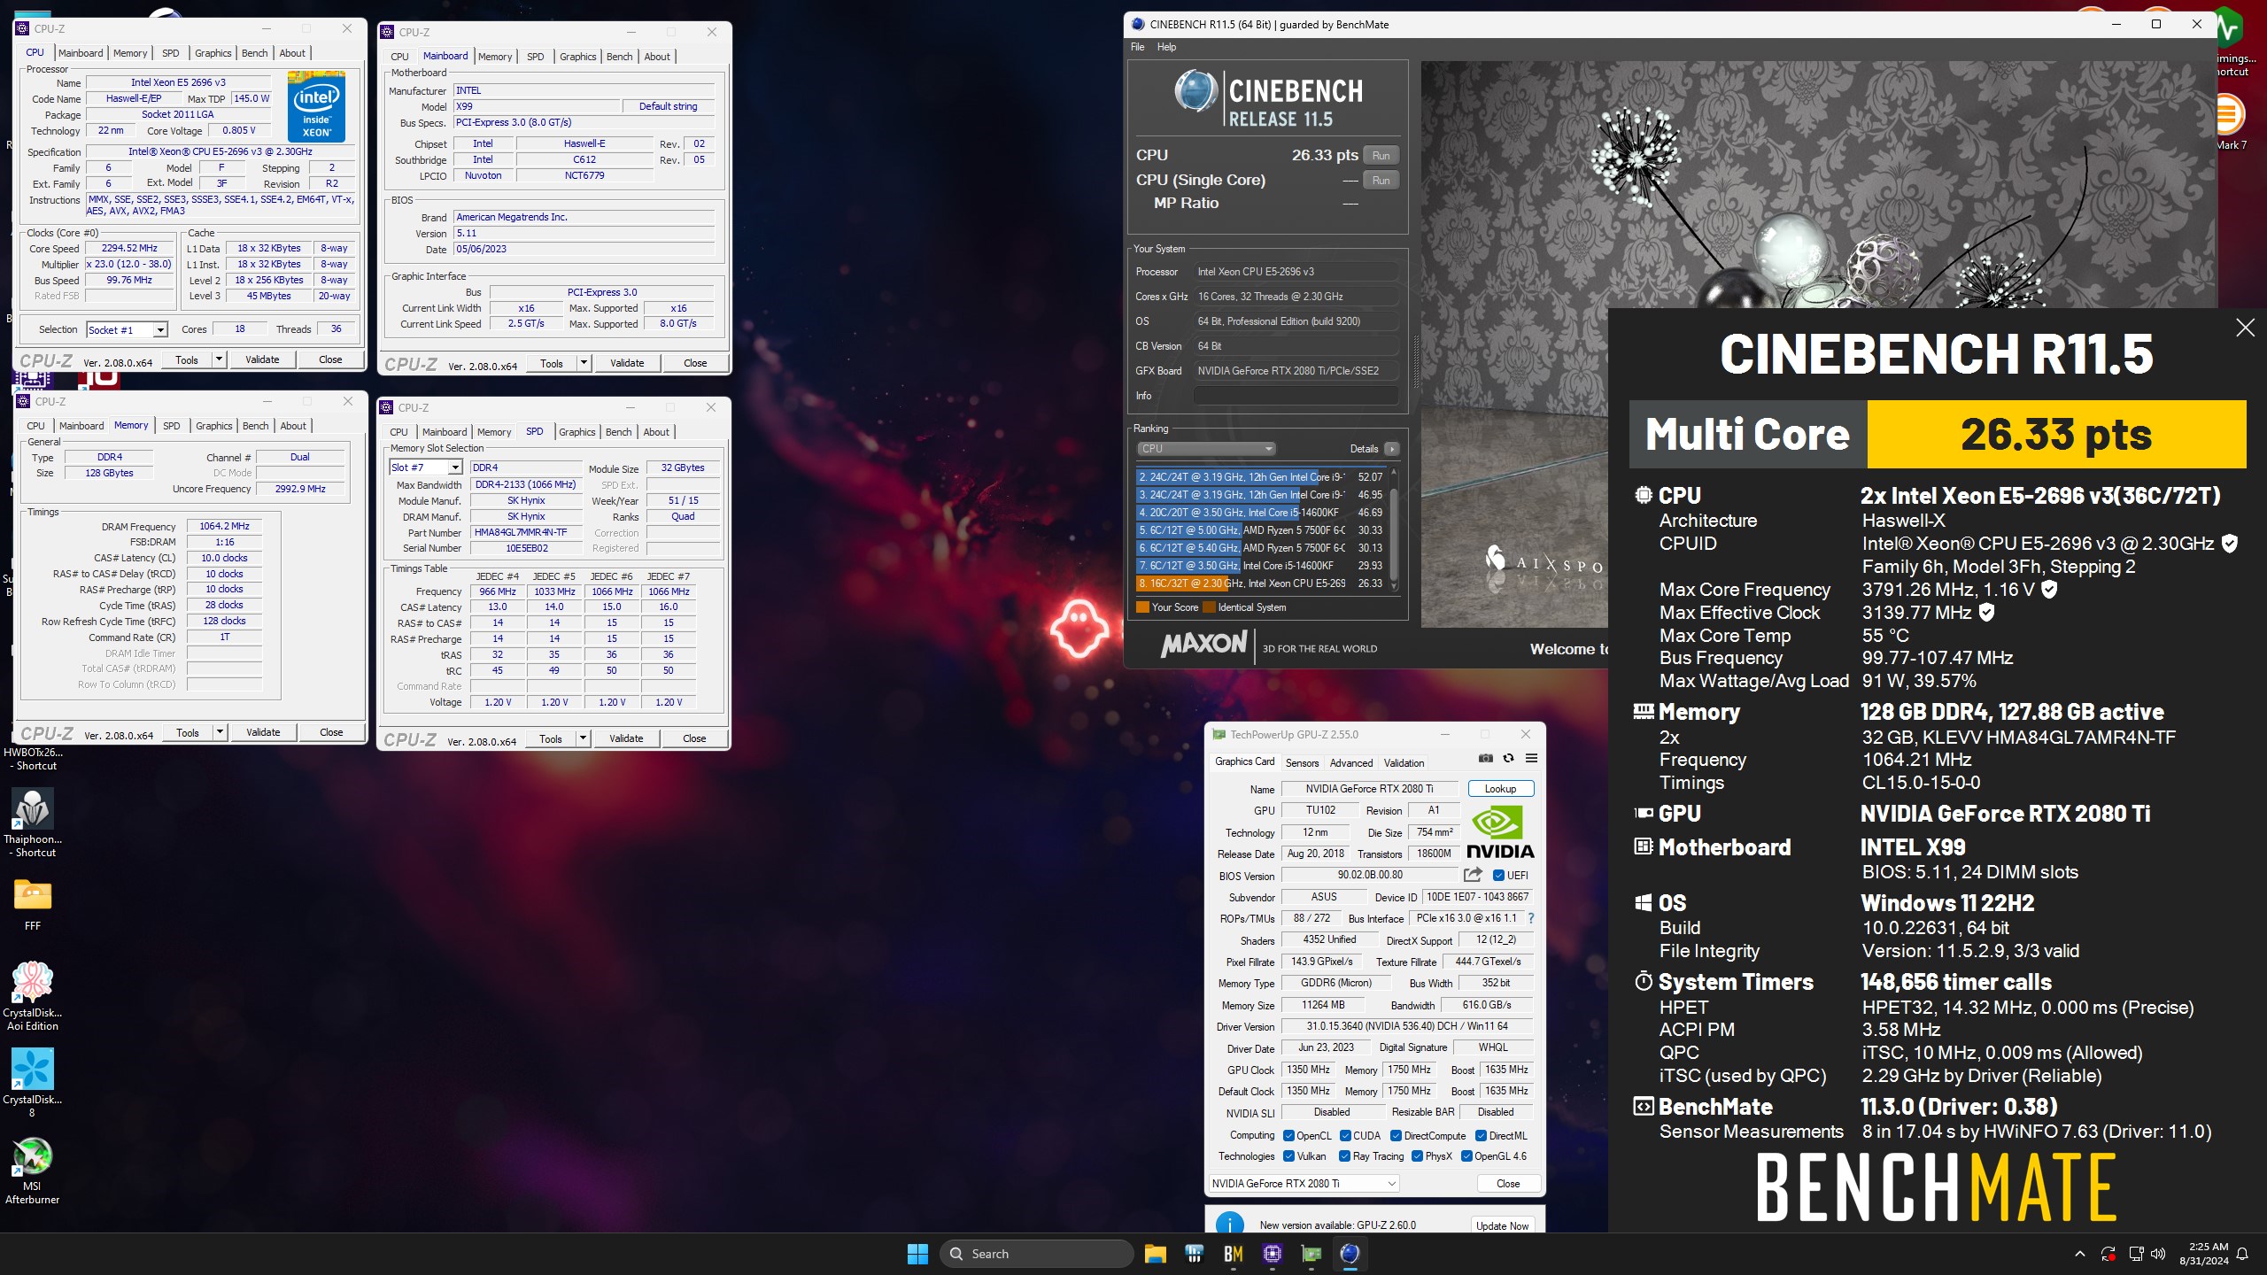Open the CrystalDisk 8 desktop icon

coord(33,1084)
